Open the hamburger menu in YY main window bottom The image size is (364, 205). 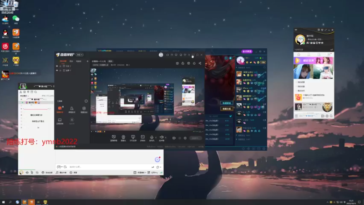(x=296, y=116)
